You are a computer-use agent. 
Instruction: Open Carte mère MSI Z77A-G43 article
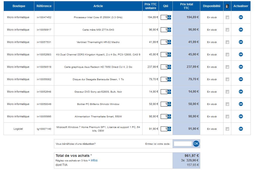(x=98, y=30)
